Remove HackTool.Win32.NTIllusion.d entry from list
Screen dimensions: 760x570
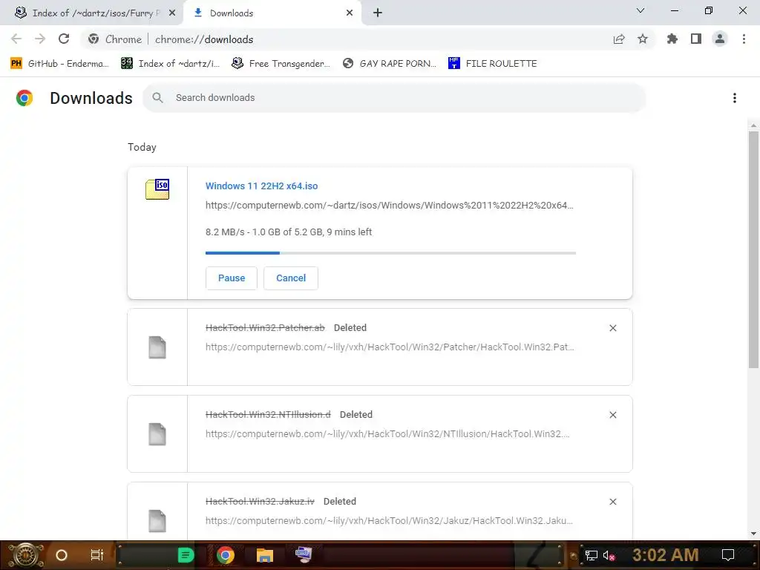pos(612,415)
